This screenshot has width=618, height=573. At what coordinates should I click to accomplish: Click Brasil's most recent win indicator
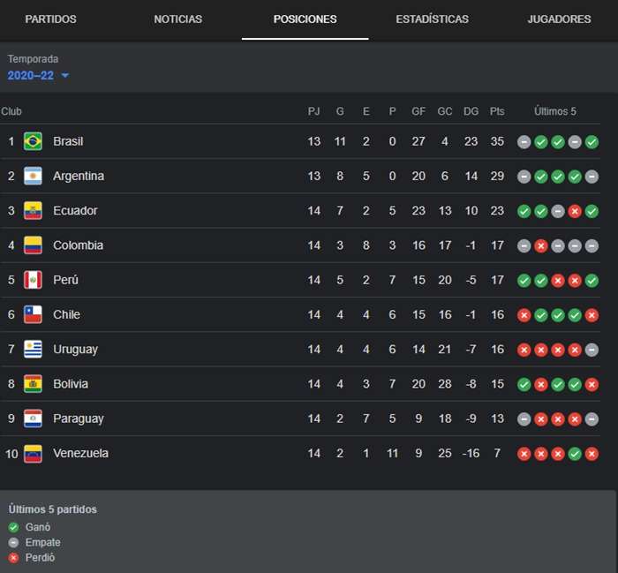click(x=592, y=142)
